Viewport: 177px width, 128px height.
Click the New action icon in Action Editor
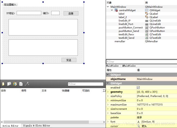[3, 84]
